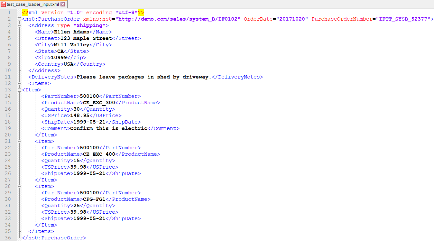Viewport: 434px width, 241px height.
Task: Place cursor on the 148.95 USPrice value
Action: [79, 116]
